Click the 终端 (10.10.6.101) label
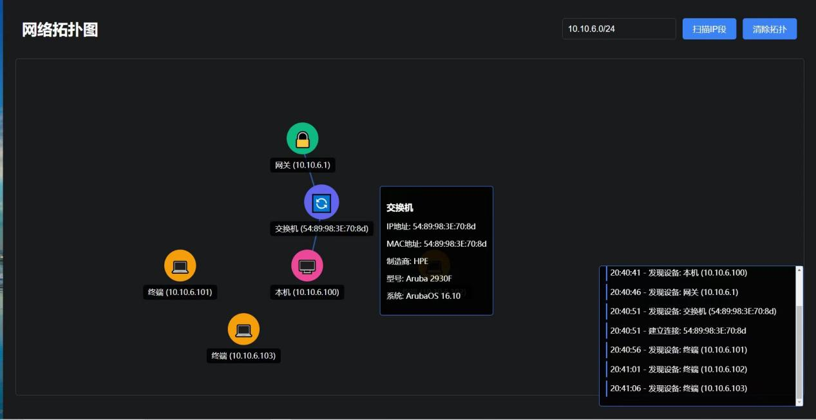The width and height of the screenshot is (816, 420). click(180, 292)
